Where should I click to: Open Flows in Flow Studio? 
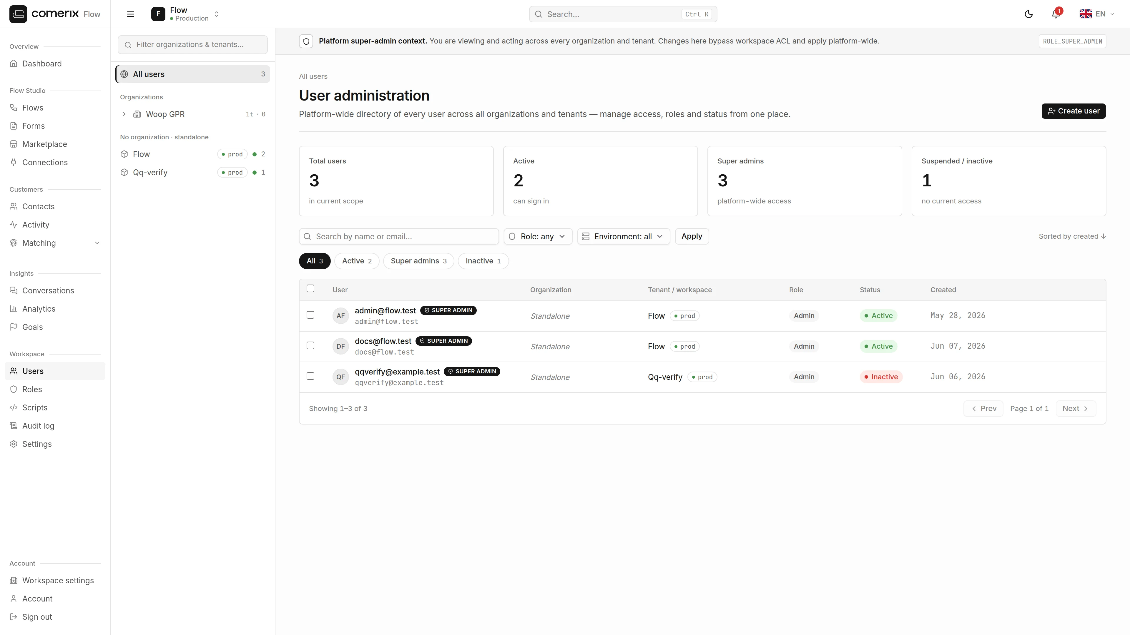pos(55,108)
